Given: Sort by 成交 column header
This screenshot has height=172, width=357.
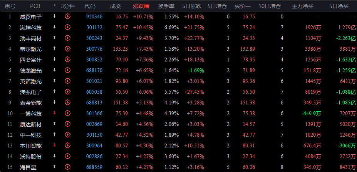Looking at the screenshot, I should point(116,7).
